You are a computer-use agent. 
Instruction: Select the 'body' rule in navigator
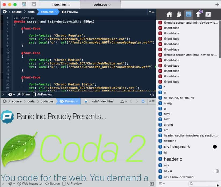(x=188, y=119)
